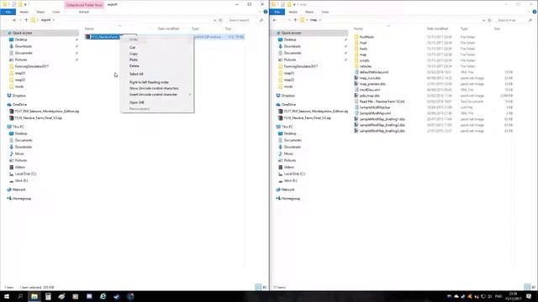Sort by Name column in export window

pos(89,29)
